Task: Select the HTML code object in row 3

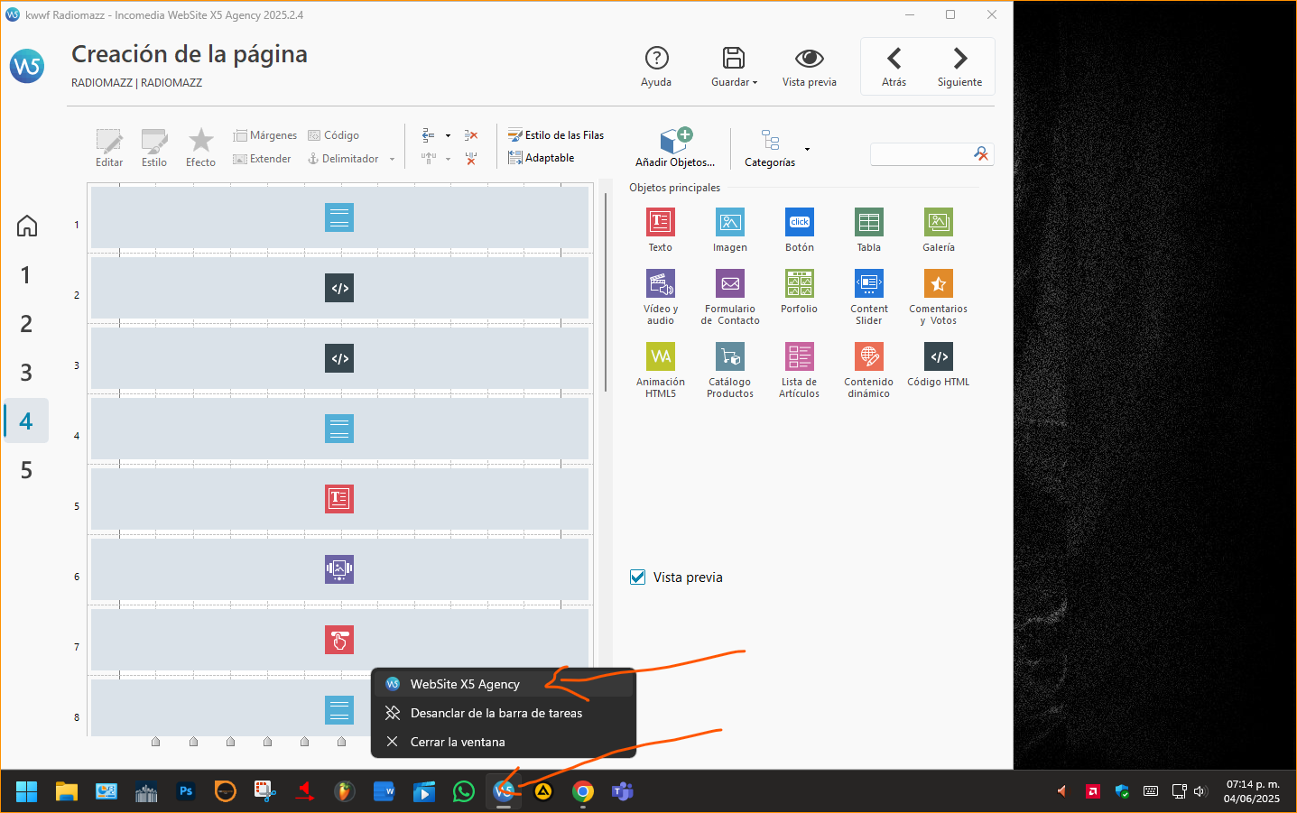Action: 339,358
